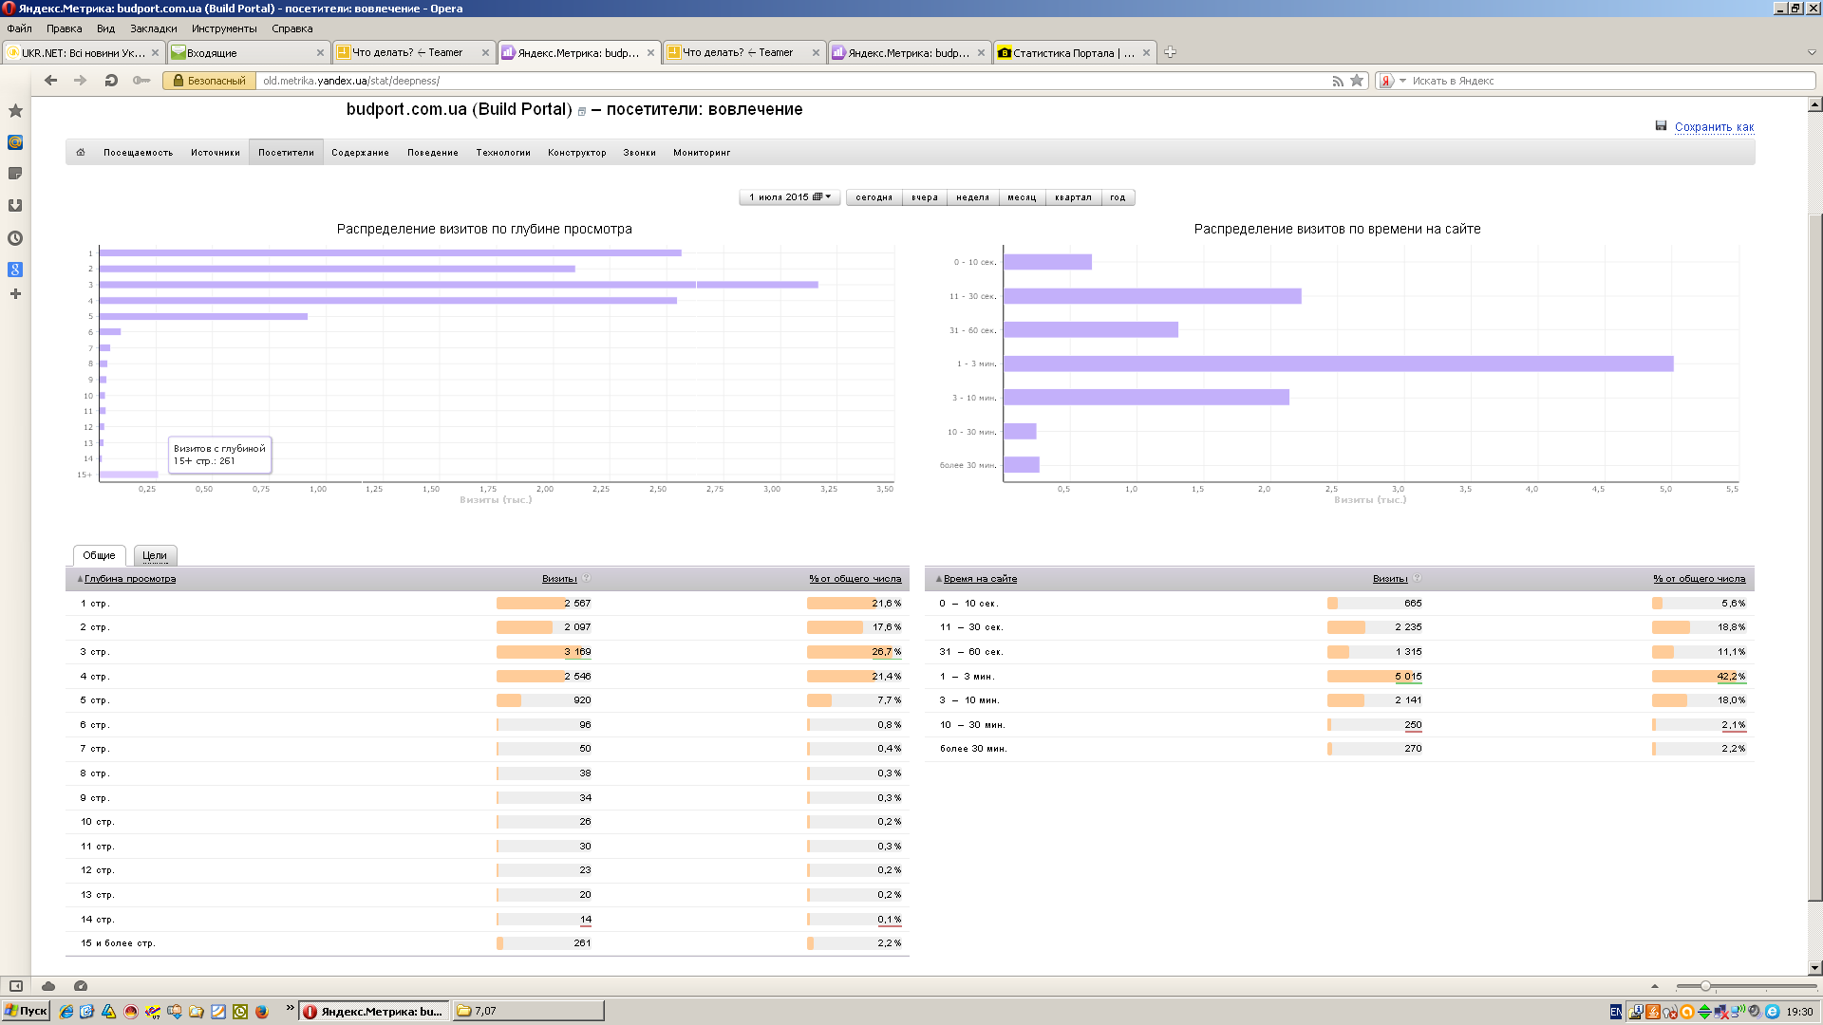Open the Google panel in sidebar
Screen dimensions: 1823x1025
click(15, 270)
